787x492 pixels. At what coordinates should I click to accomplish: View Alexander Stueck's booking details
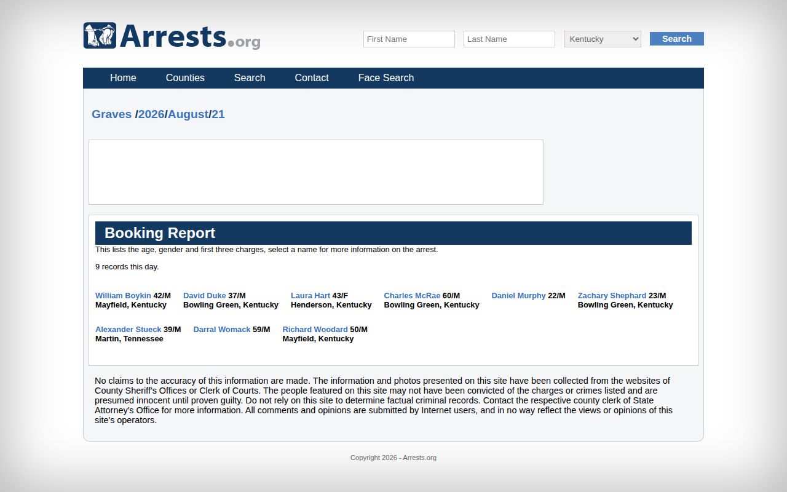[x=128, y=330]
